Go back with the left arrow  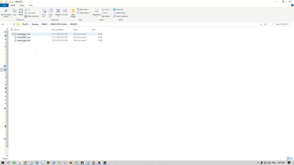(x=3, y=24)
